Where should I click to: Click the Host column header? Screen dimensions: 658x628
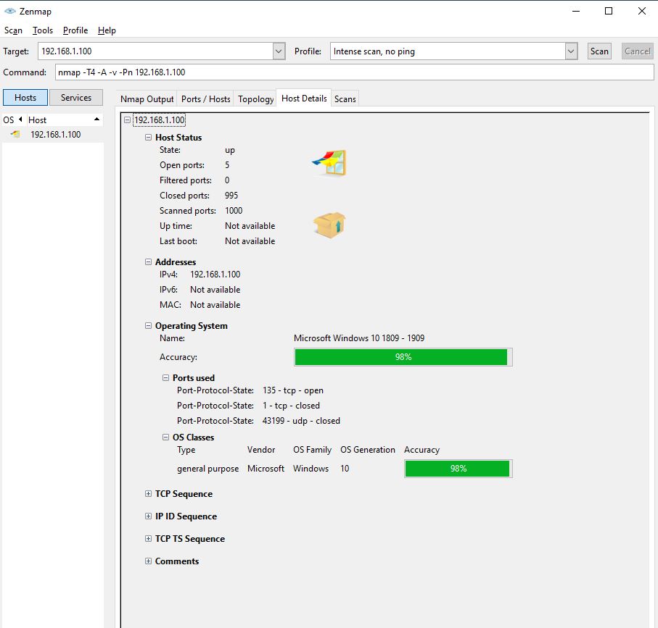tap(65, 120)
